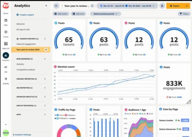
Task: Open the Plan calendar icon in sidebar
Action: [6, 20]
